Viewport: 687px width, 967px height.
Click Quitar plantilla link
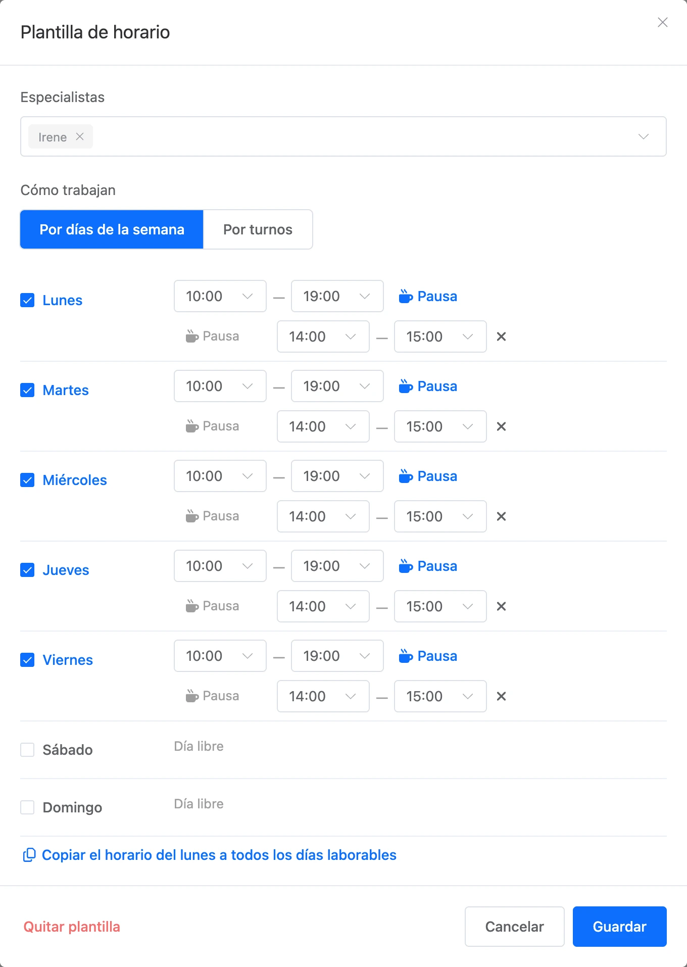[x=72, y=927]
